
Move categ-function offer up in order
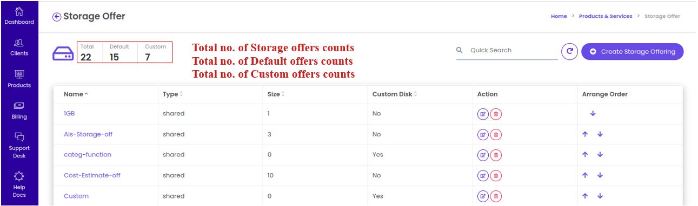(x=586, y=155)
